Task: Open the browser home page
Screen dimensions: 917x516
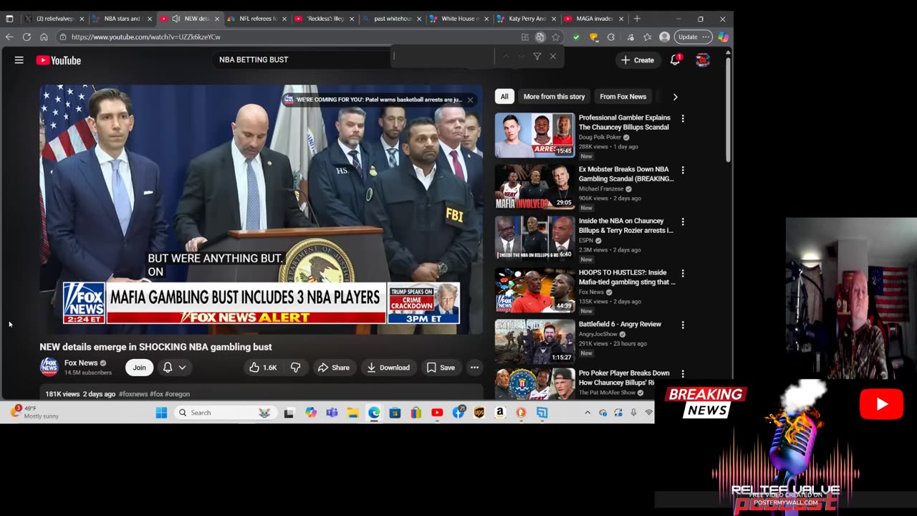Action: click(x=44, y=37)
